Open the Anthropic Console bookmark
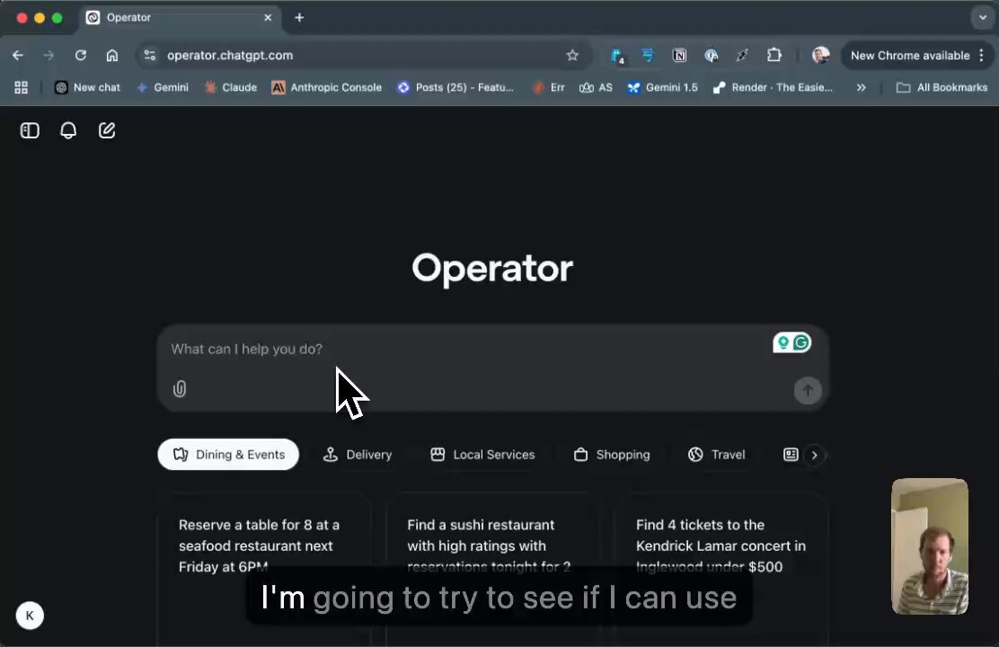Viewport: 999px width, 647px height. click(x=327, y=87)
